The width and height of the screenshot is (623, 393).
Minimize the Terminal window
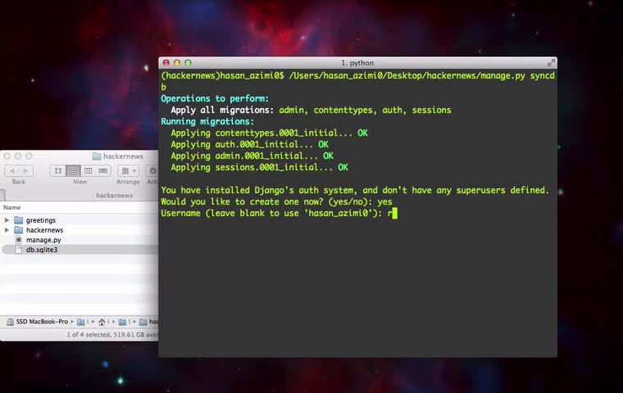coord(177,63)
